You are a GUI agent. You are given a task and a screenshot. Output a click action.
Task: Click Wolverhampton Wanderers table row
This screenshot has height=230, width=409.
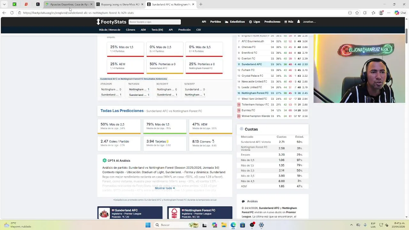(273, 116)
